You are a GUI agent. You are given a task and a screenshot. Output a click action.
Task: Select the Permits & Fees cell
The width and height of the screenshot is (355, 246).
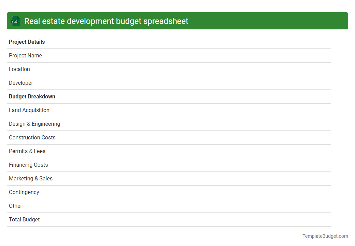pos(27,151)
